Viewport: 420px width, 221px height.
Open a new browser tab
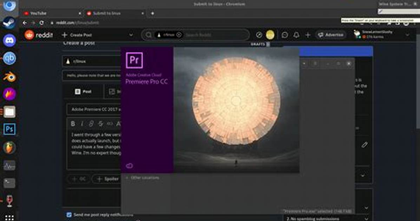152,13
